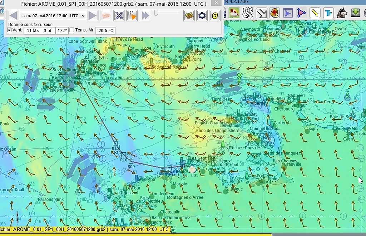Click the blue TF toolbar icon

point(328,13)
